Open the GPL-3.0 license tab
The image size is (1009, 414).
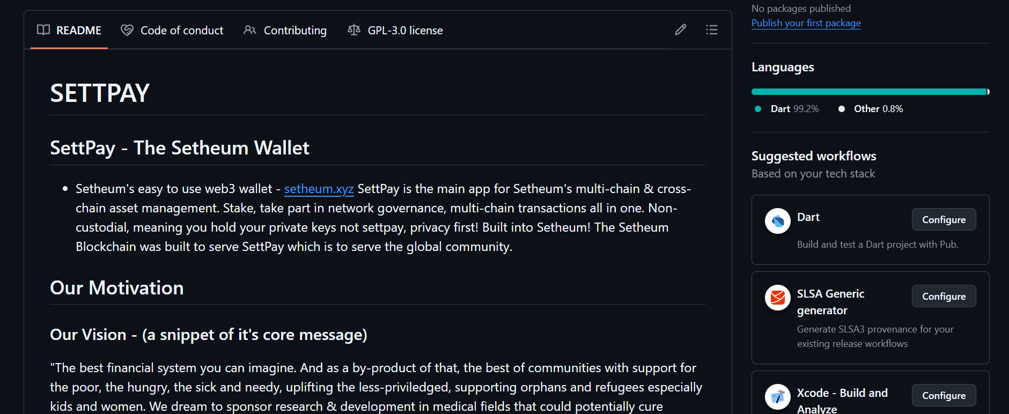tap(395, 31)
